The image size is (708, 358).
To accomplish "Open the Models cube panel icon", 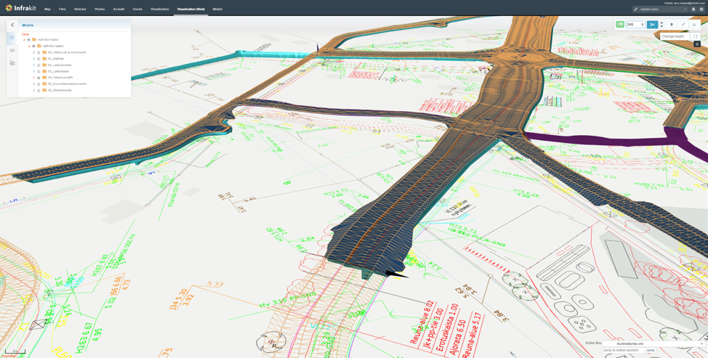I will tap(12, 38).
